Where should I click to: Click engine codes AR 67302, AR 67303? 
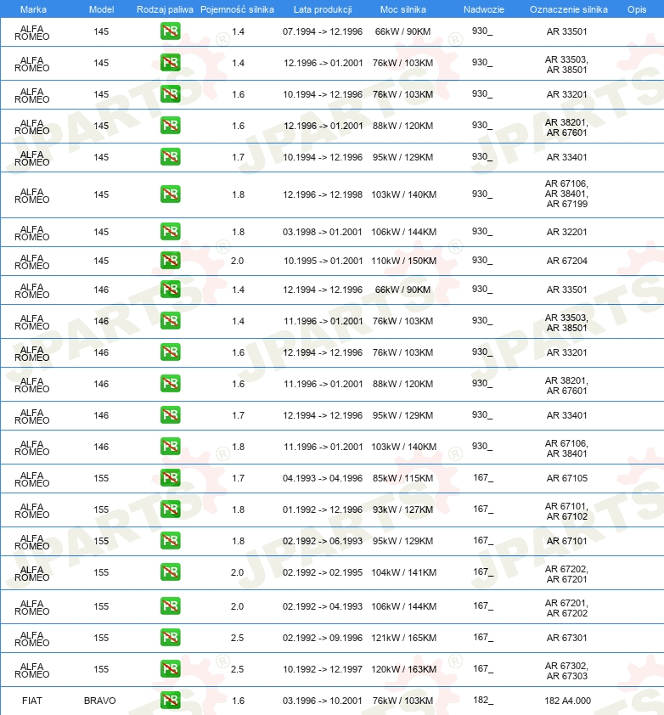click(x=567, y=671)
